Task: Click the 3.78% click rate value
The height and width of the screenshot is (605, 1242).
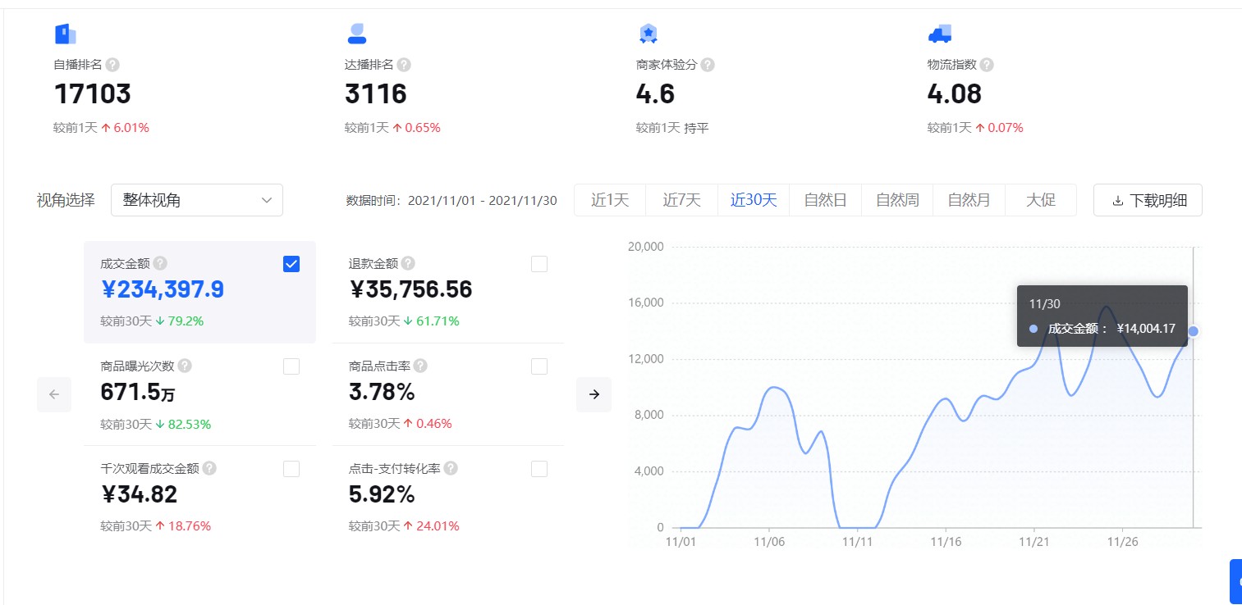Action: click(382, 392)
